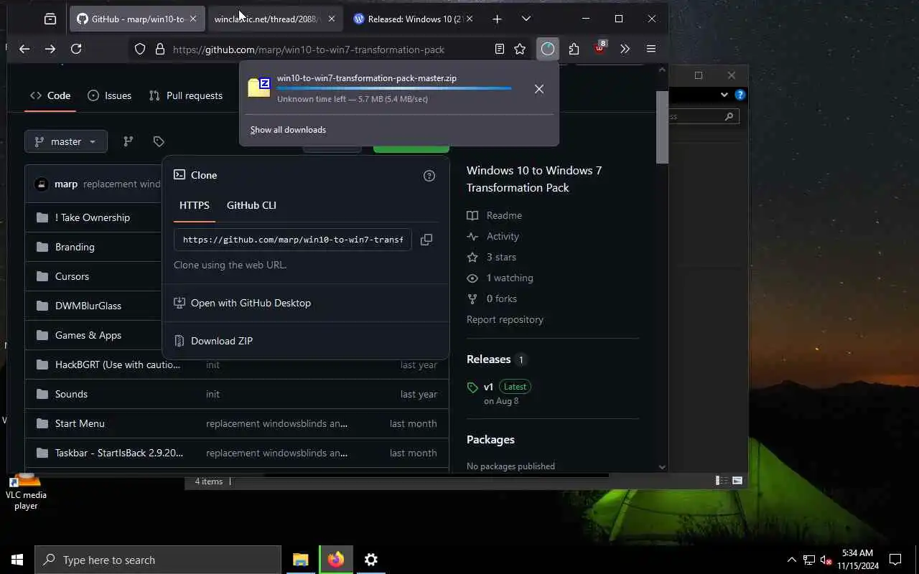Open Firefox View icon in tab bar
This screenshot has height=574, width=919.
(x=50, y=19)
